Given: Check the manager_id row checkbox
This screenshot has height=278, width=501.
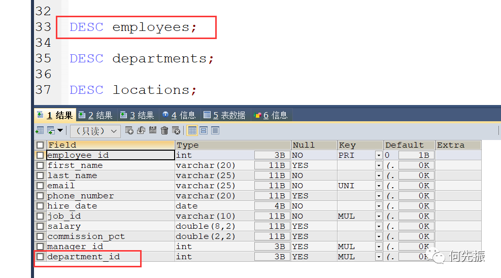Looking at the screenshot, I should click(x=40, y=247).
